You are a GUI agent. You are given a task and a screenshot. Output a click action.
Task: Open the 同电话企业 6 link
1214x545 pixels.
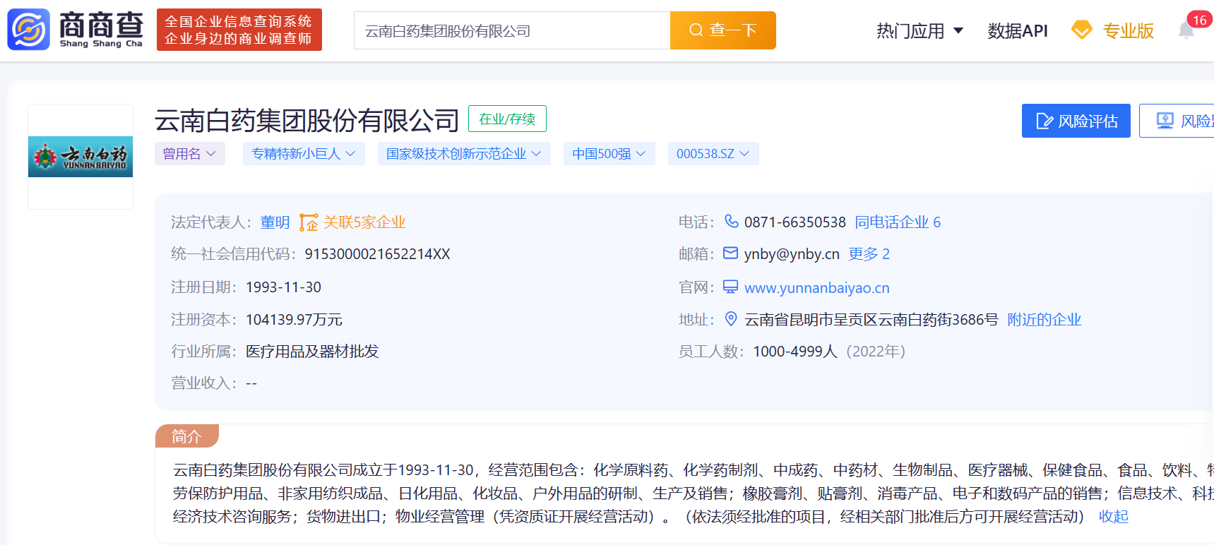coord(898,222)
